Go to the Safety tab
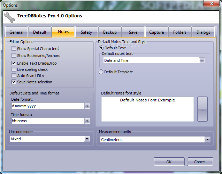 pos(86,32)
